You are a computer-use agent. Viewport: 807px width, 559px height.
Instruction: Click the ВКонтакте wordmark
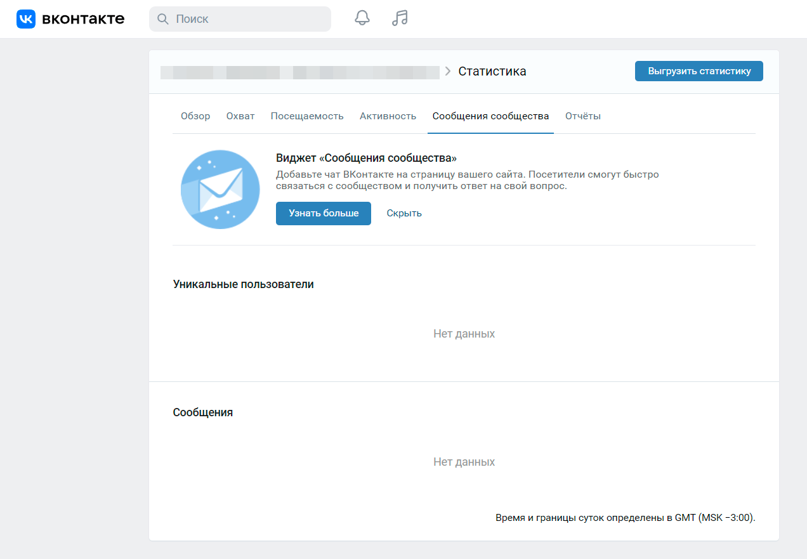pyautogui.click(x=83, y=19)
